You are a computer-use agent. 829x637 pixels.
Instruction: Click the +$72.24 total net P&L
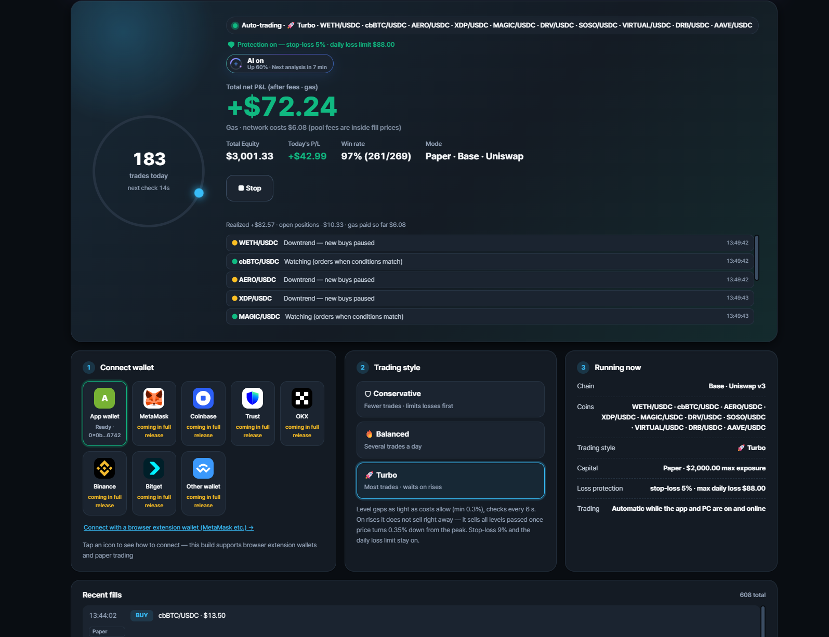[x=282, y=106]
